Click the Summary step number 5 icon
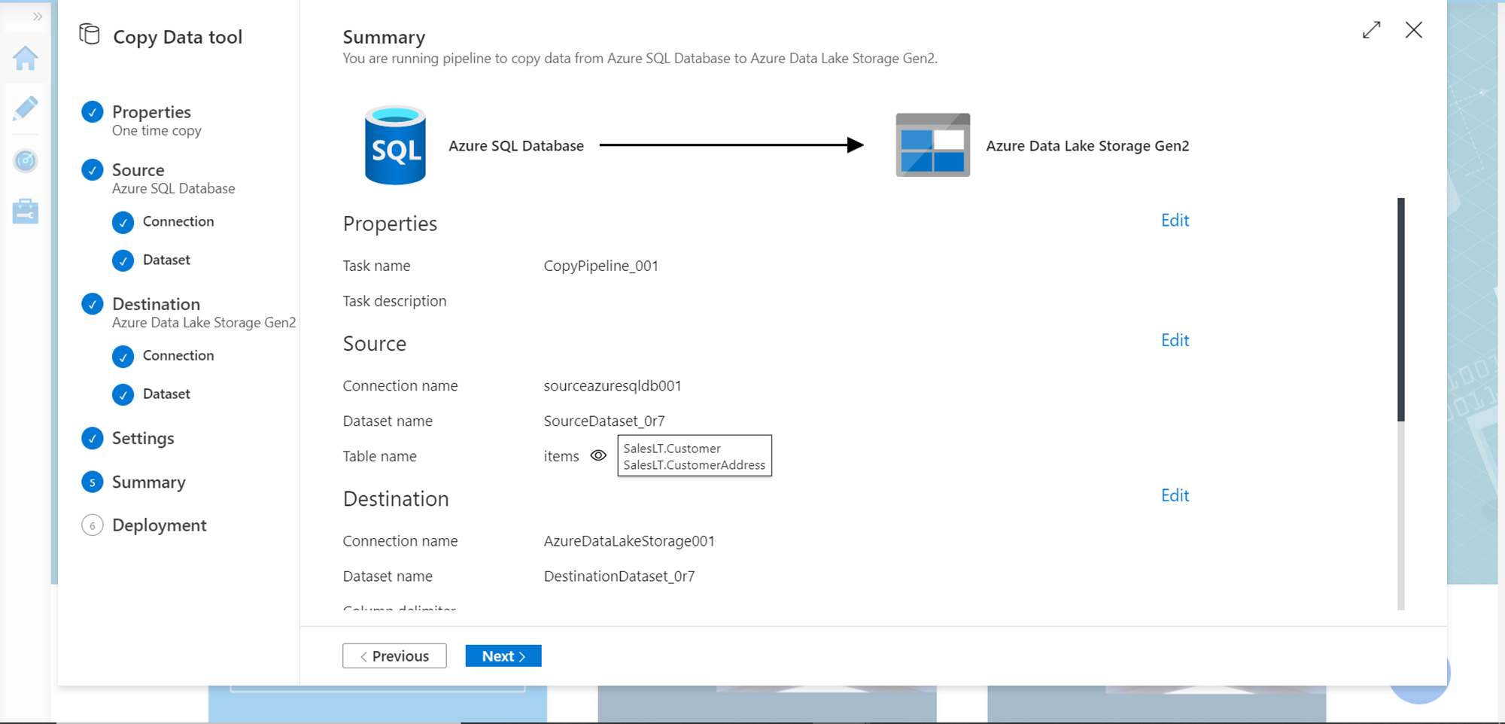 click(93, 482)
